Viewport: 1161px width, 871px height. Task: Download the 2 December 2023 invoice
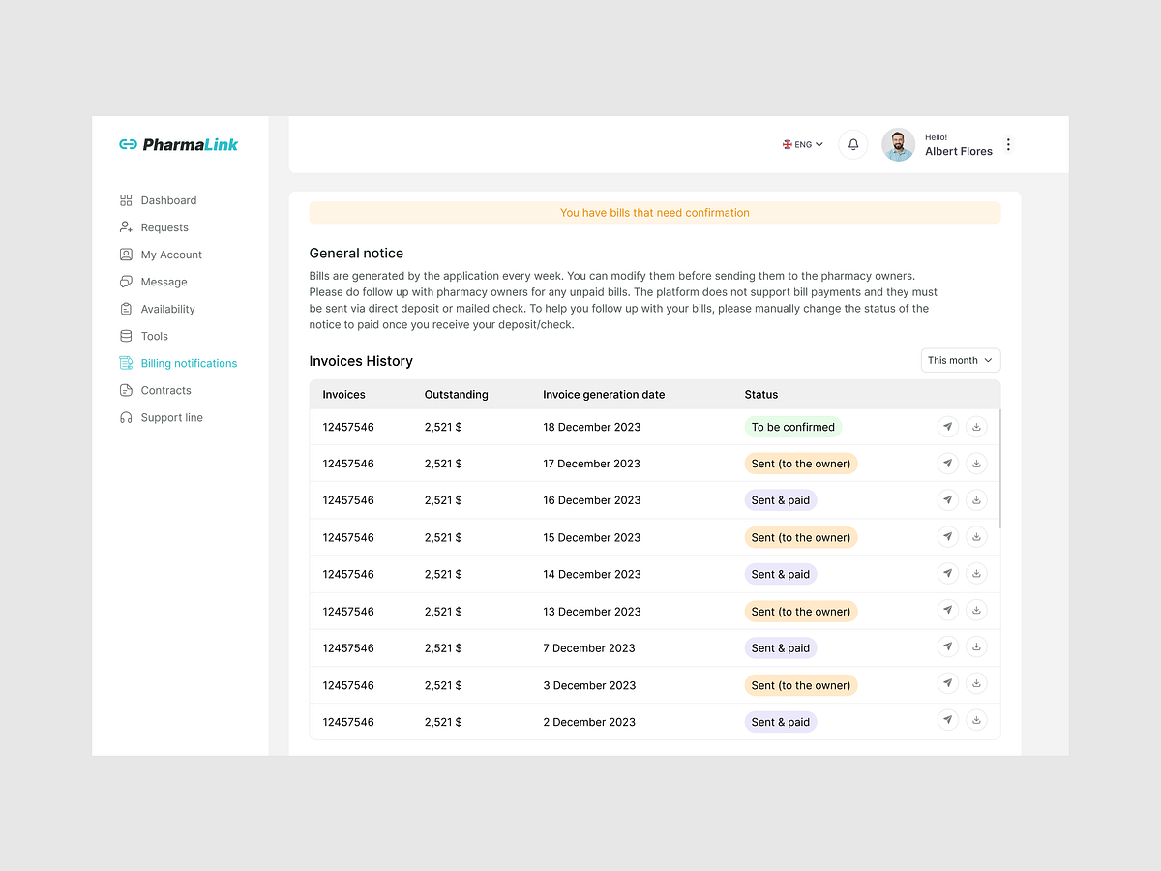[976, 720]
